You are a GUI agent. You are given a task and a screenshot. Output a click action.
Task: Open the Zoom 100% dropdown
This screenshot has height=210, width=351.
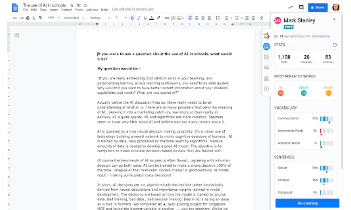(x=53, y=17)
